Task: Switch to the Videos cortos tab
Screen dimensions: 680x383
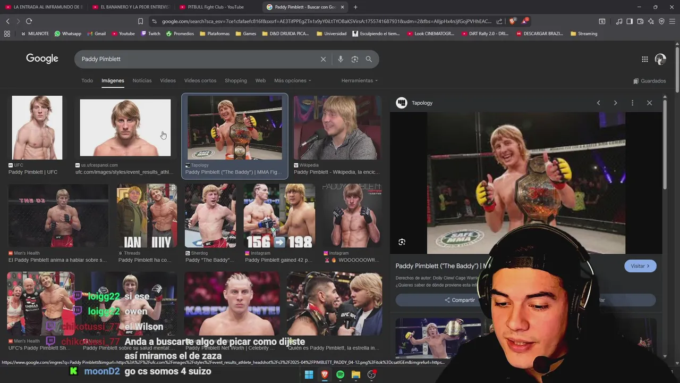Action: click(x=200, y=80)
